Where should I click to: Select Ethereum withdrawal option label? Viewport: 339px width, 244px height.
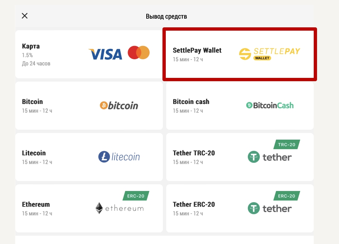(36, 205)
